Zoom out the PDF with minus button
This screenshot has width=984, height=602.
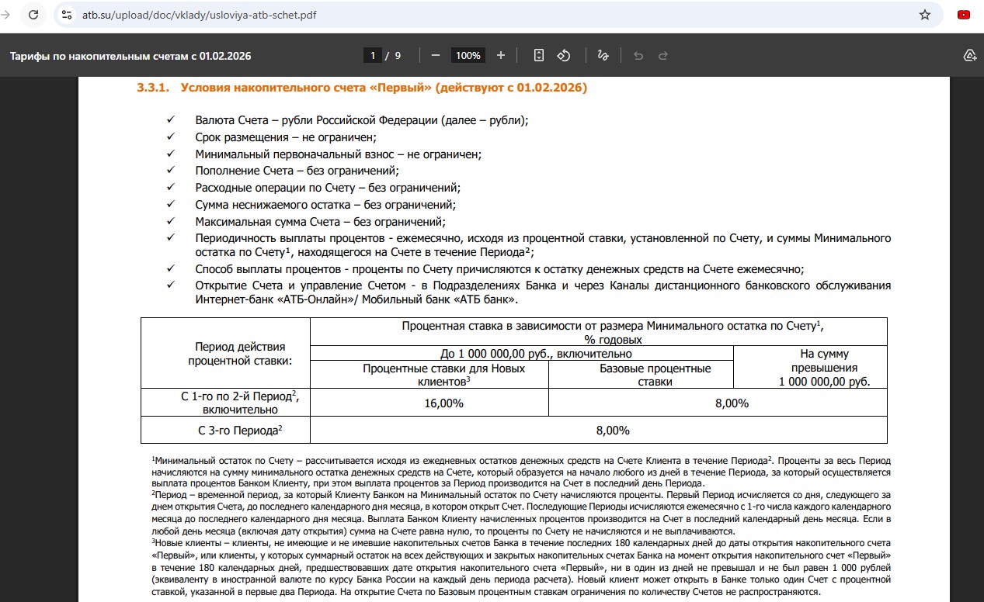click(x=436, y=55)
